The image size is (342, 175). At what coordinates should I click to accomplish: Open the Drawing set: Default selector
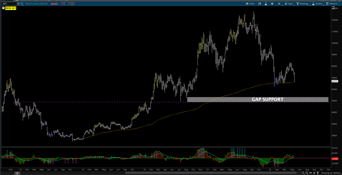coord(331,173)
